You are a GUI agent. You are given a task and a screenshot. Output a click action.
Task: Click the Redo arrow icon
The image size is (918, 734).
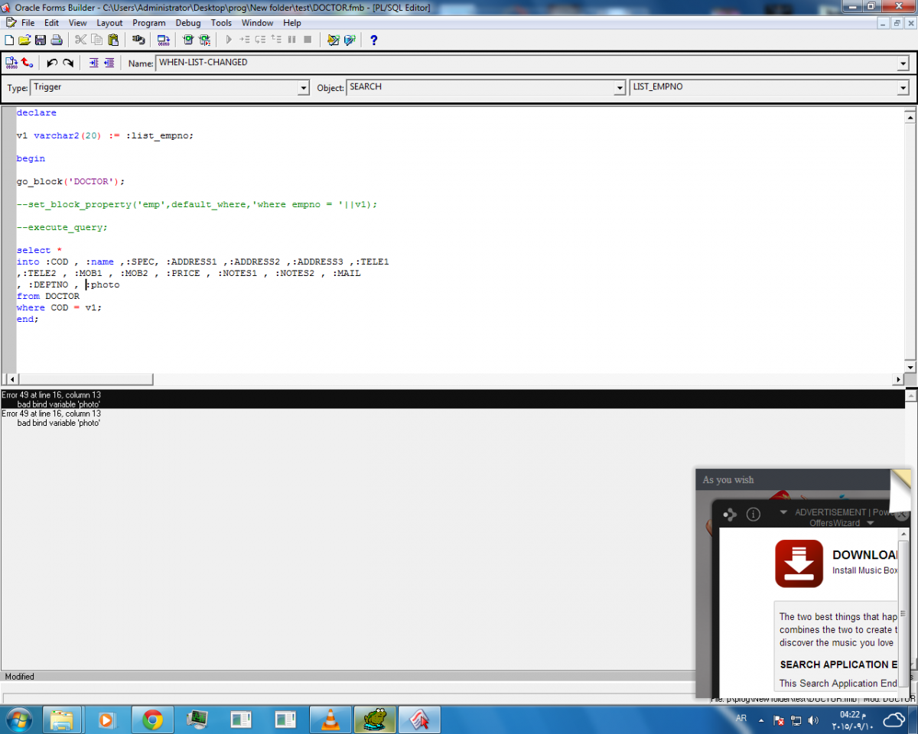click(x=68, y=63)
